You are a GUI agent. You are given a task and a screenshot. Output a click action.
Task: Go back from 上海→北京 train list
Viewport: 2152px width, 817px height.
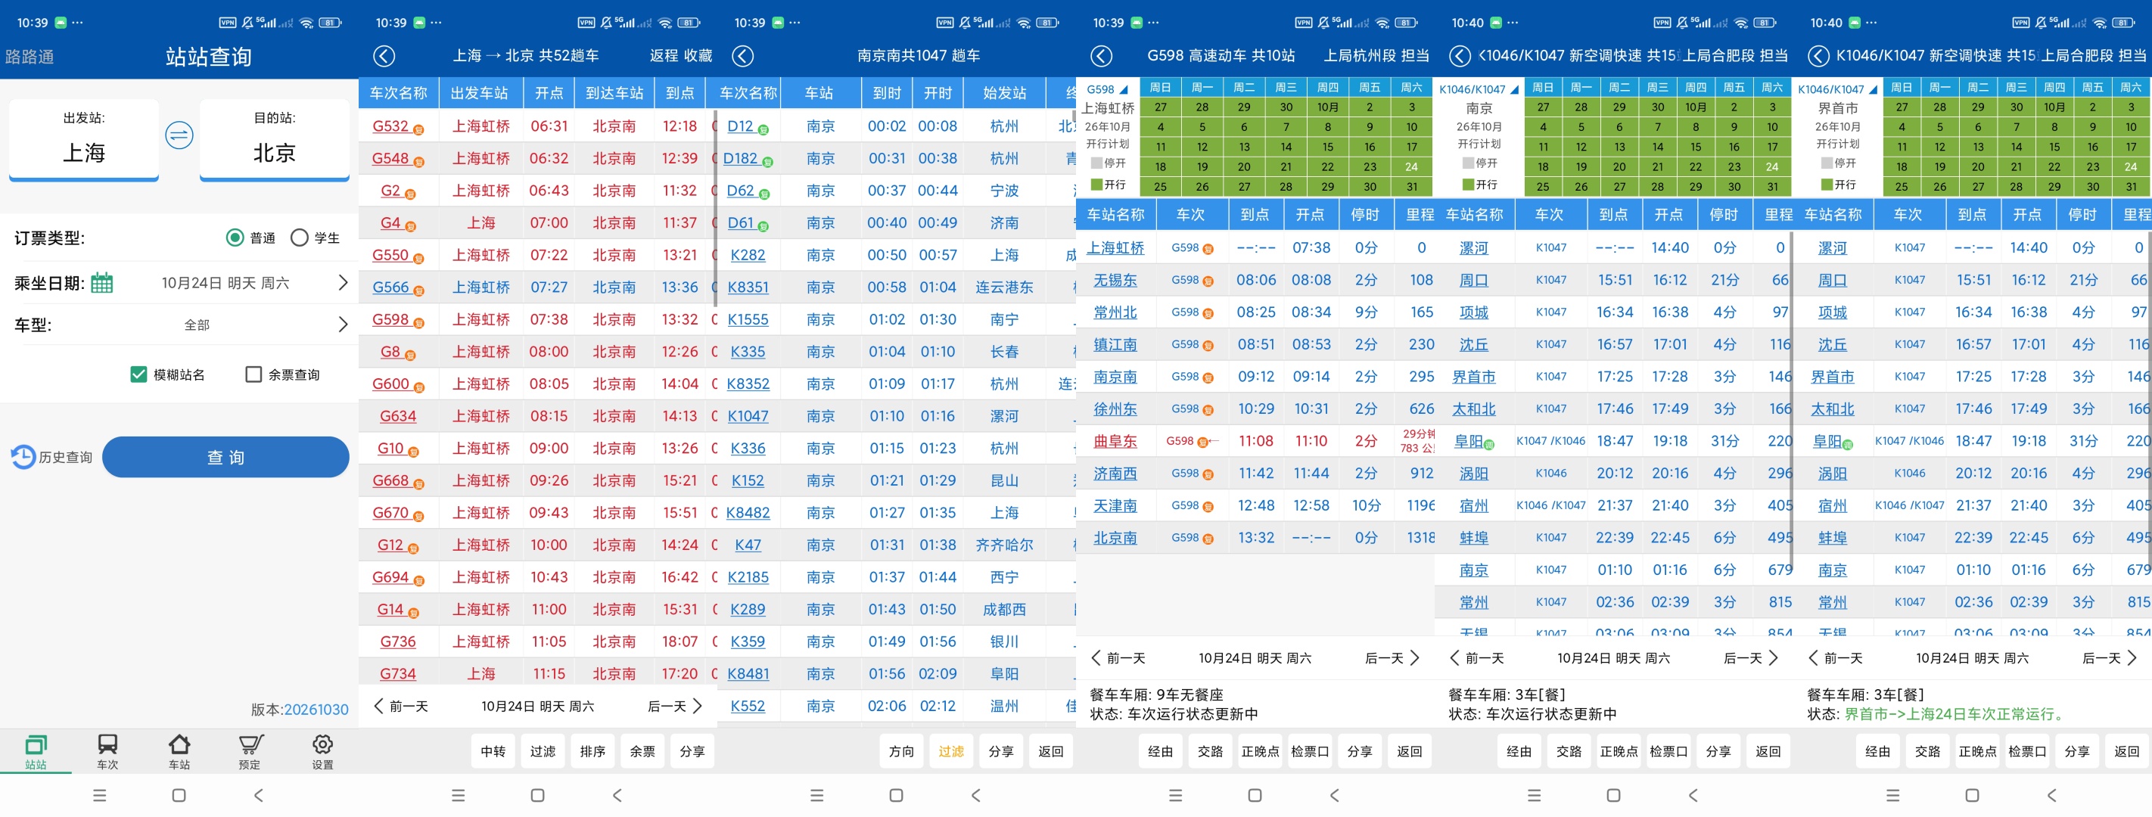[x=384, y=56]
